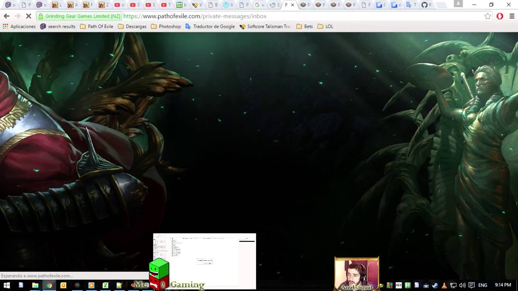The width and height of the screenshot is (518, 291).
Task: Open the Windows Start menu
Action: [7, 285]
